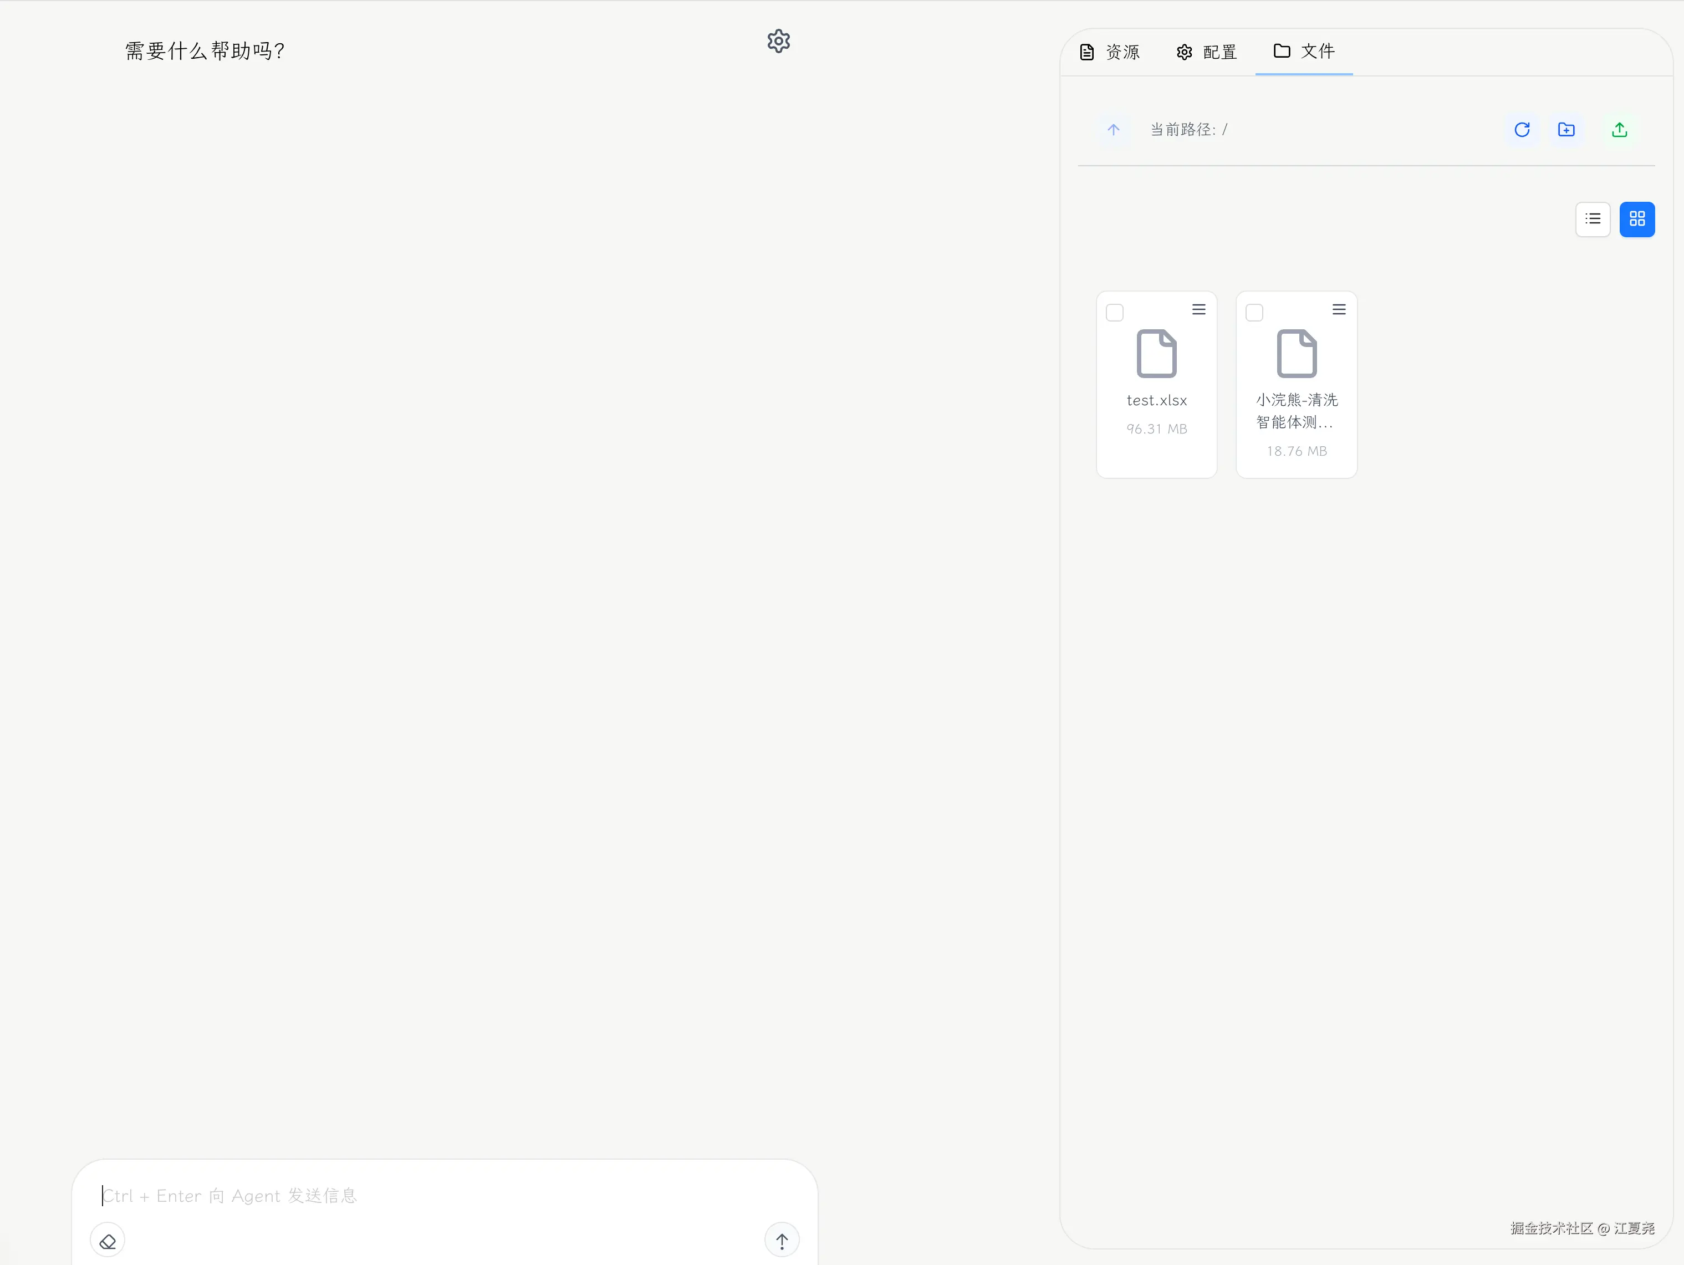Screen dimensions: 1684x1265
Task: Clear the chat with the eraser icon
Action: (x=108, y=1241)
